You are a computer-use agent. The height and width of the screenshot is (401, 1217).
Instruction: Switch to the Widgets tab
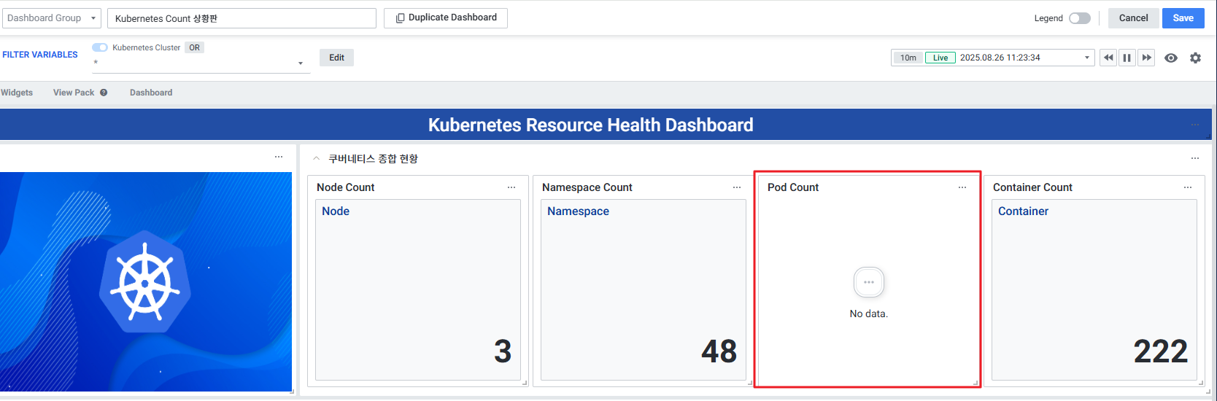(x=17, y=93)
